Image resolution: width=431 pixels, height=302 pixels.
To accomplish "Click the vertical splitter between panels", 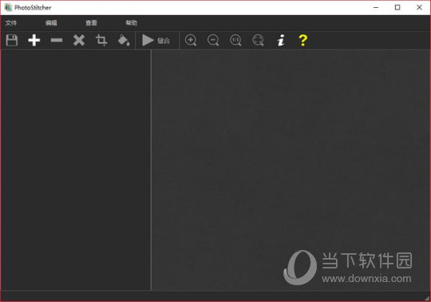I will coord(151,169).
